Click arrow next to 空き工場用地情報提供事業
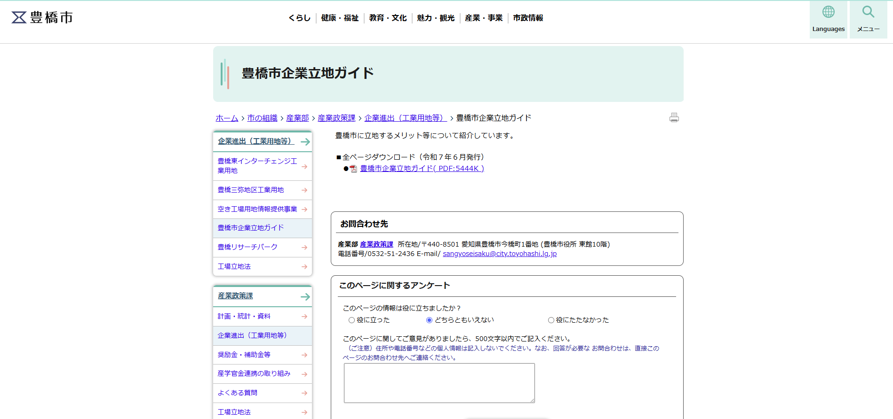The image size is (893, 419). 304,209
